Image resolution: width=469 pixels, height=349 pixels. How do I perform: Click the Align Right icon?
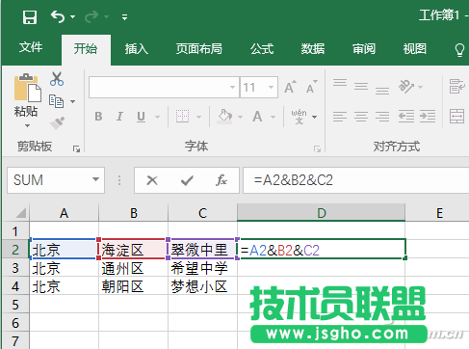coord(382,117)
